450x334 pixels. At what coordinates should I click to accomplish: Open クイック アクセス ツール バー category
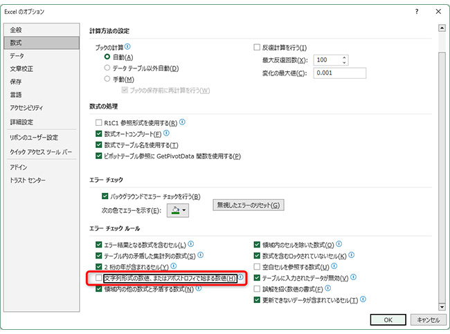tap(42, 151)
